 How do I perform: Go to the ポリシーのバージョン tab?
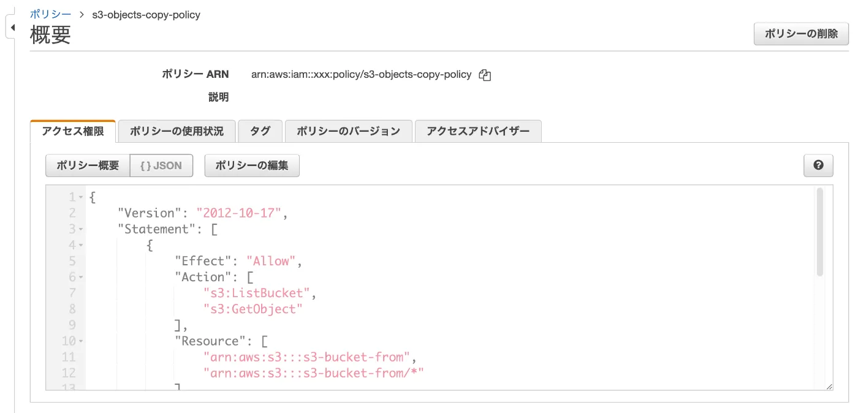click(348, 131)
